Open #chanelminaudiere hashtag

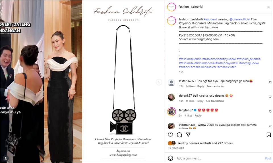[203, 67]
